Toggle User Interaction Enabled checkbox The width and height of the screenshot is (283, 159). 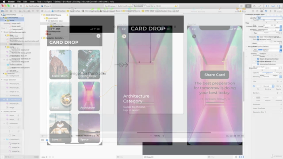[x=258, y=37]
